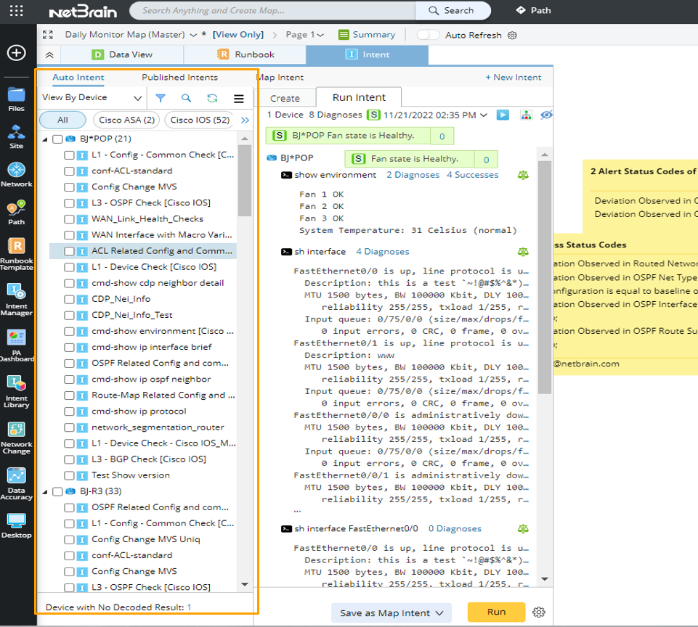Check the conf-ACL-standard checkbox under BJ*POP
This screenshot has width=698, height=627.
coord(69,171)
